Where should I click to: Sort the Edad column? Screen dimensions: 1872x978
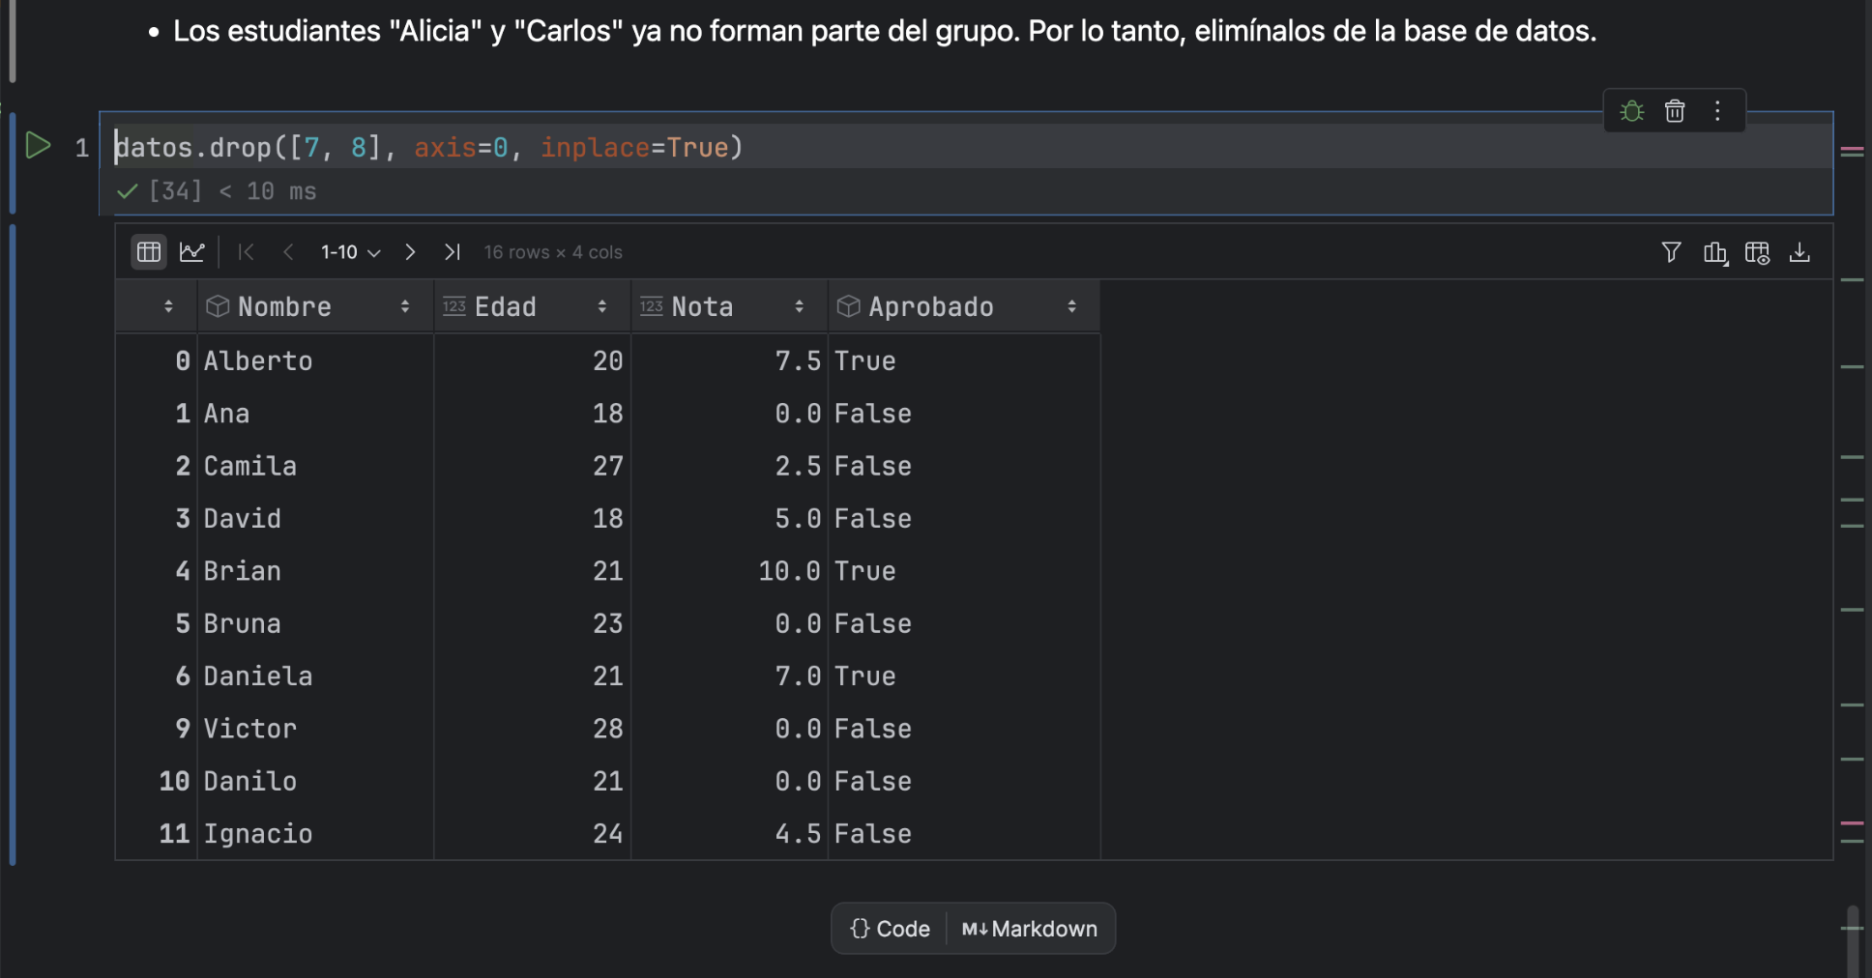click(601, 306)
